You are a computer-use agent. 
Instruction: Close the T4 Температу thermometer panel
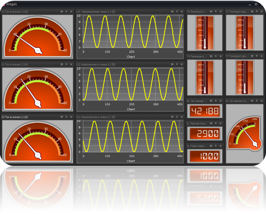pyautogui.click(x=220, y=56)
